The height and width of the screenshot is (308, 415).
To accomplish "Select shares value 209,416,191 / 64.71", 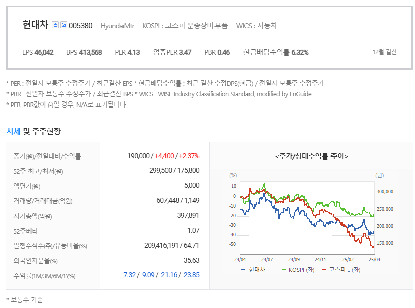I will click(x=172, y=245).
